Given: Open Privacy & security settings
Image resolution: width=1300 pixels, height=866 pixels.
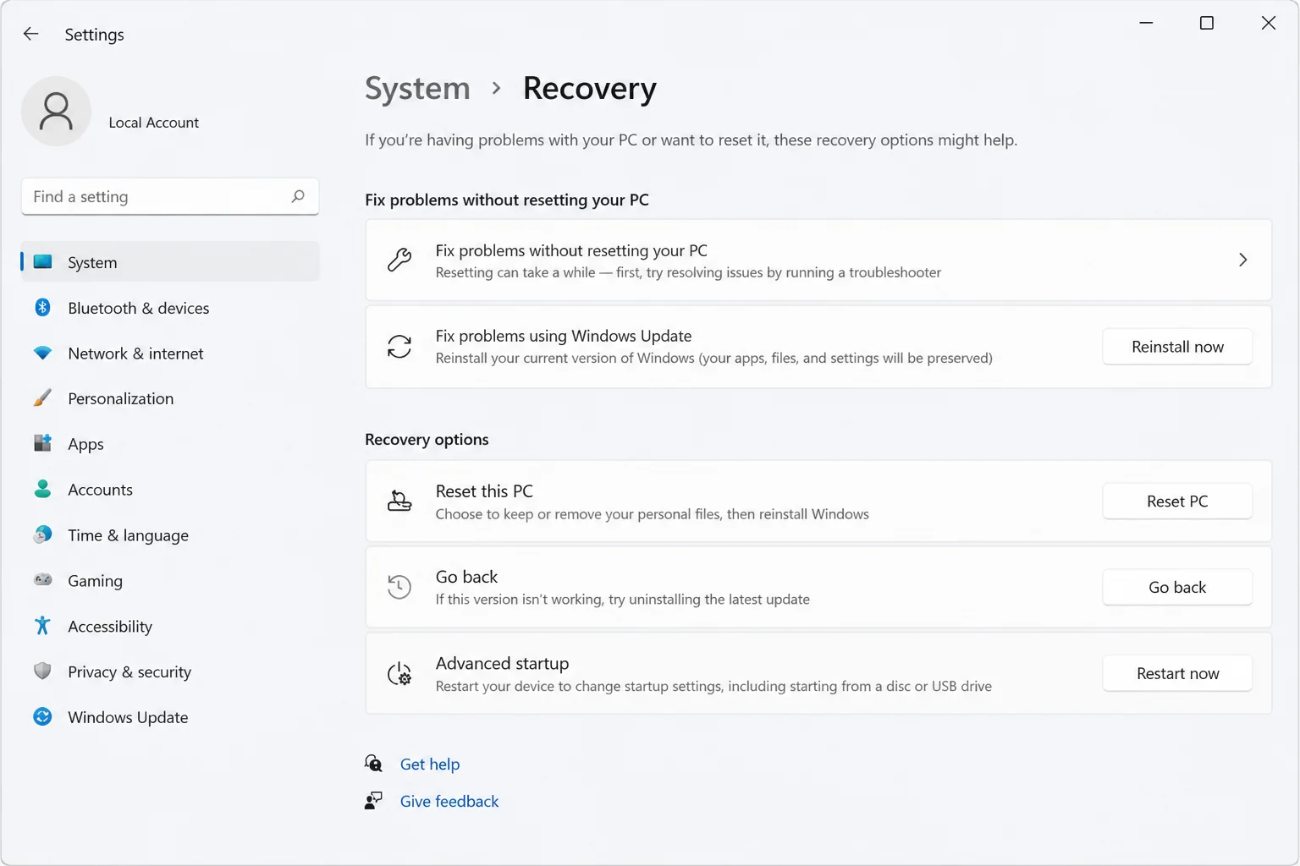Looking at the screenshot, I should point(170,672).
